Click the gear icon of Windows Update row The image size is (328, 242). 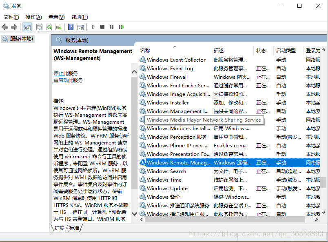pyautogui.click(x=143, y=188)
